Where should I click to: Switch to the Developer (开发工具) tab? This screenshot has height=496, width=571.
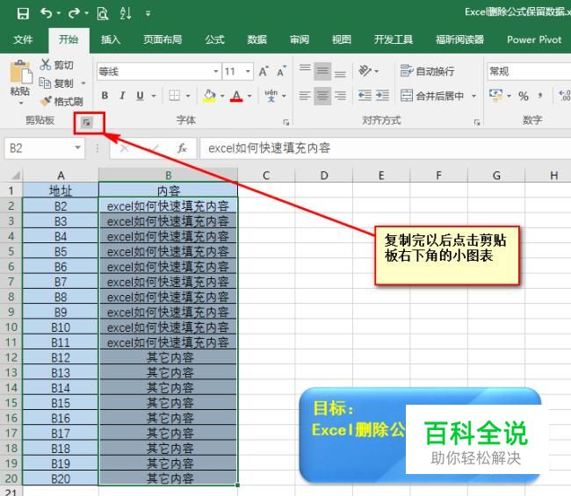[x=394, y=40]
